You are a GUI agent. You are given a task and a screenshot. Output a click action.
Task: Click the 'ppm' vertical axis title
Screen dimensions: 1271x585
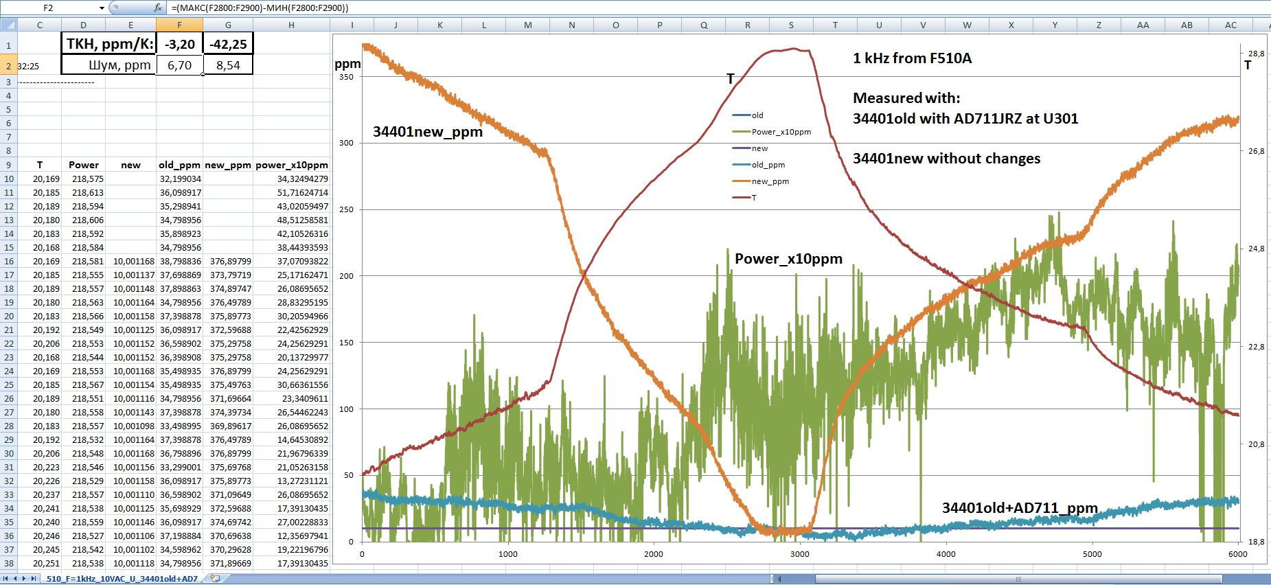tap(347, 64)
